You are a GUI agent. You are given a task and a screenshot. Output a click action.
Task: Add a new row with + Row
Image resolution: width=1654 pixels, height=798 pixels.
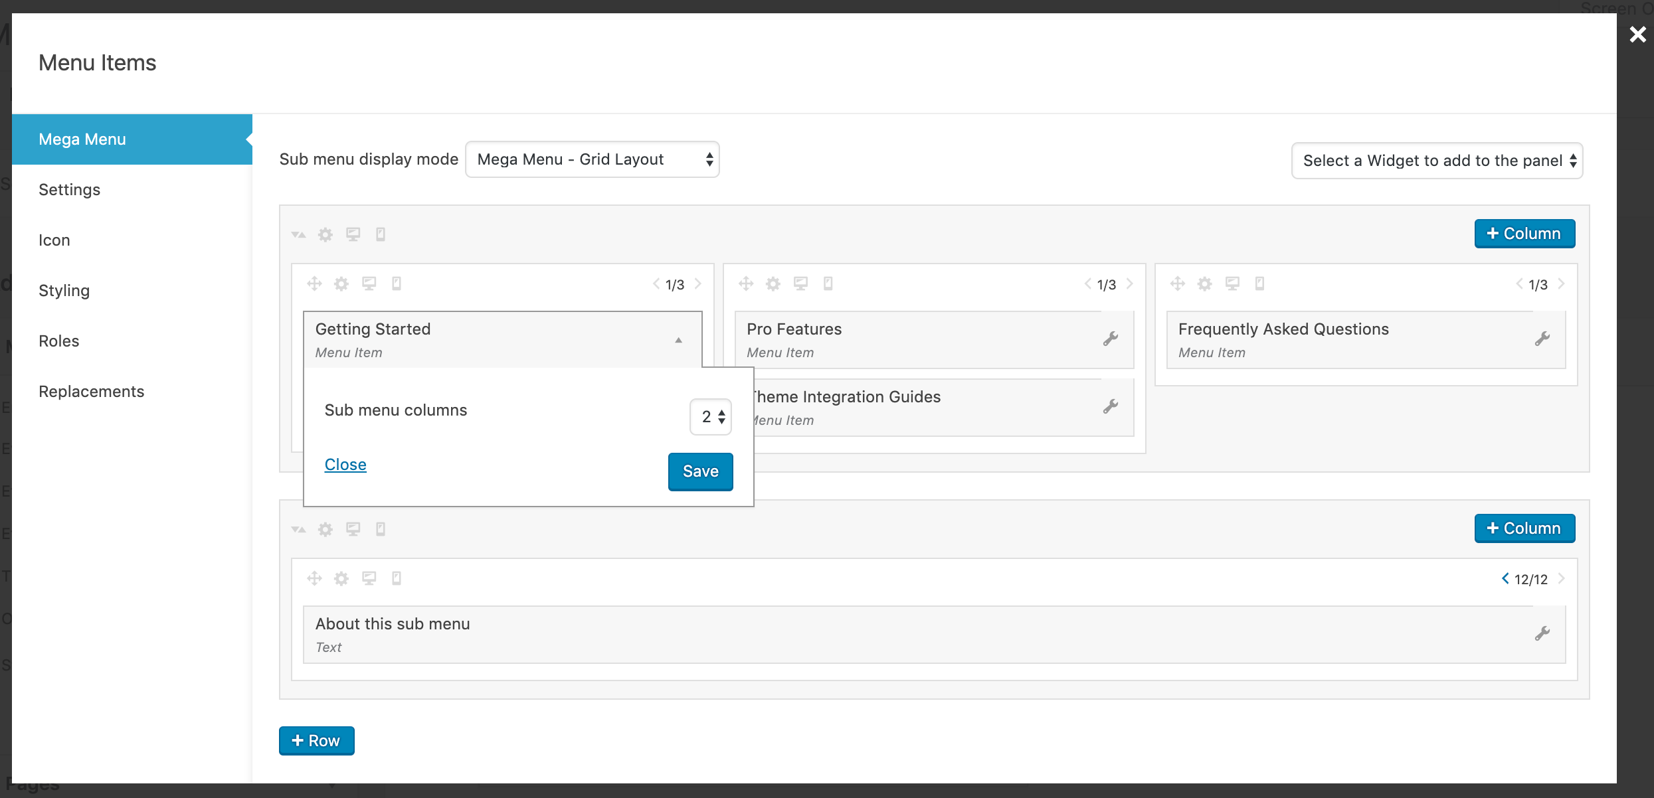pyautogui.click(x=316, y=741)
